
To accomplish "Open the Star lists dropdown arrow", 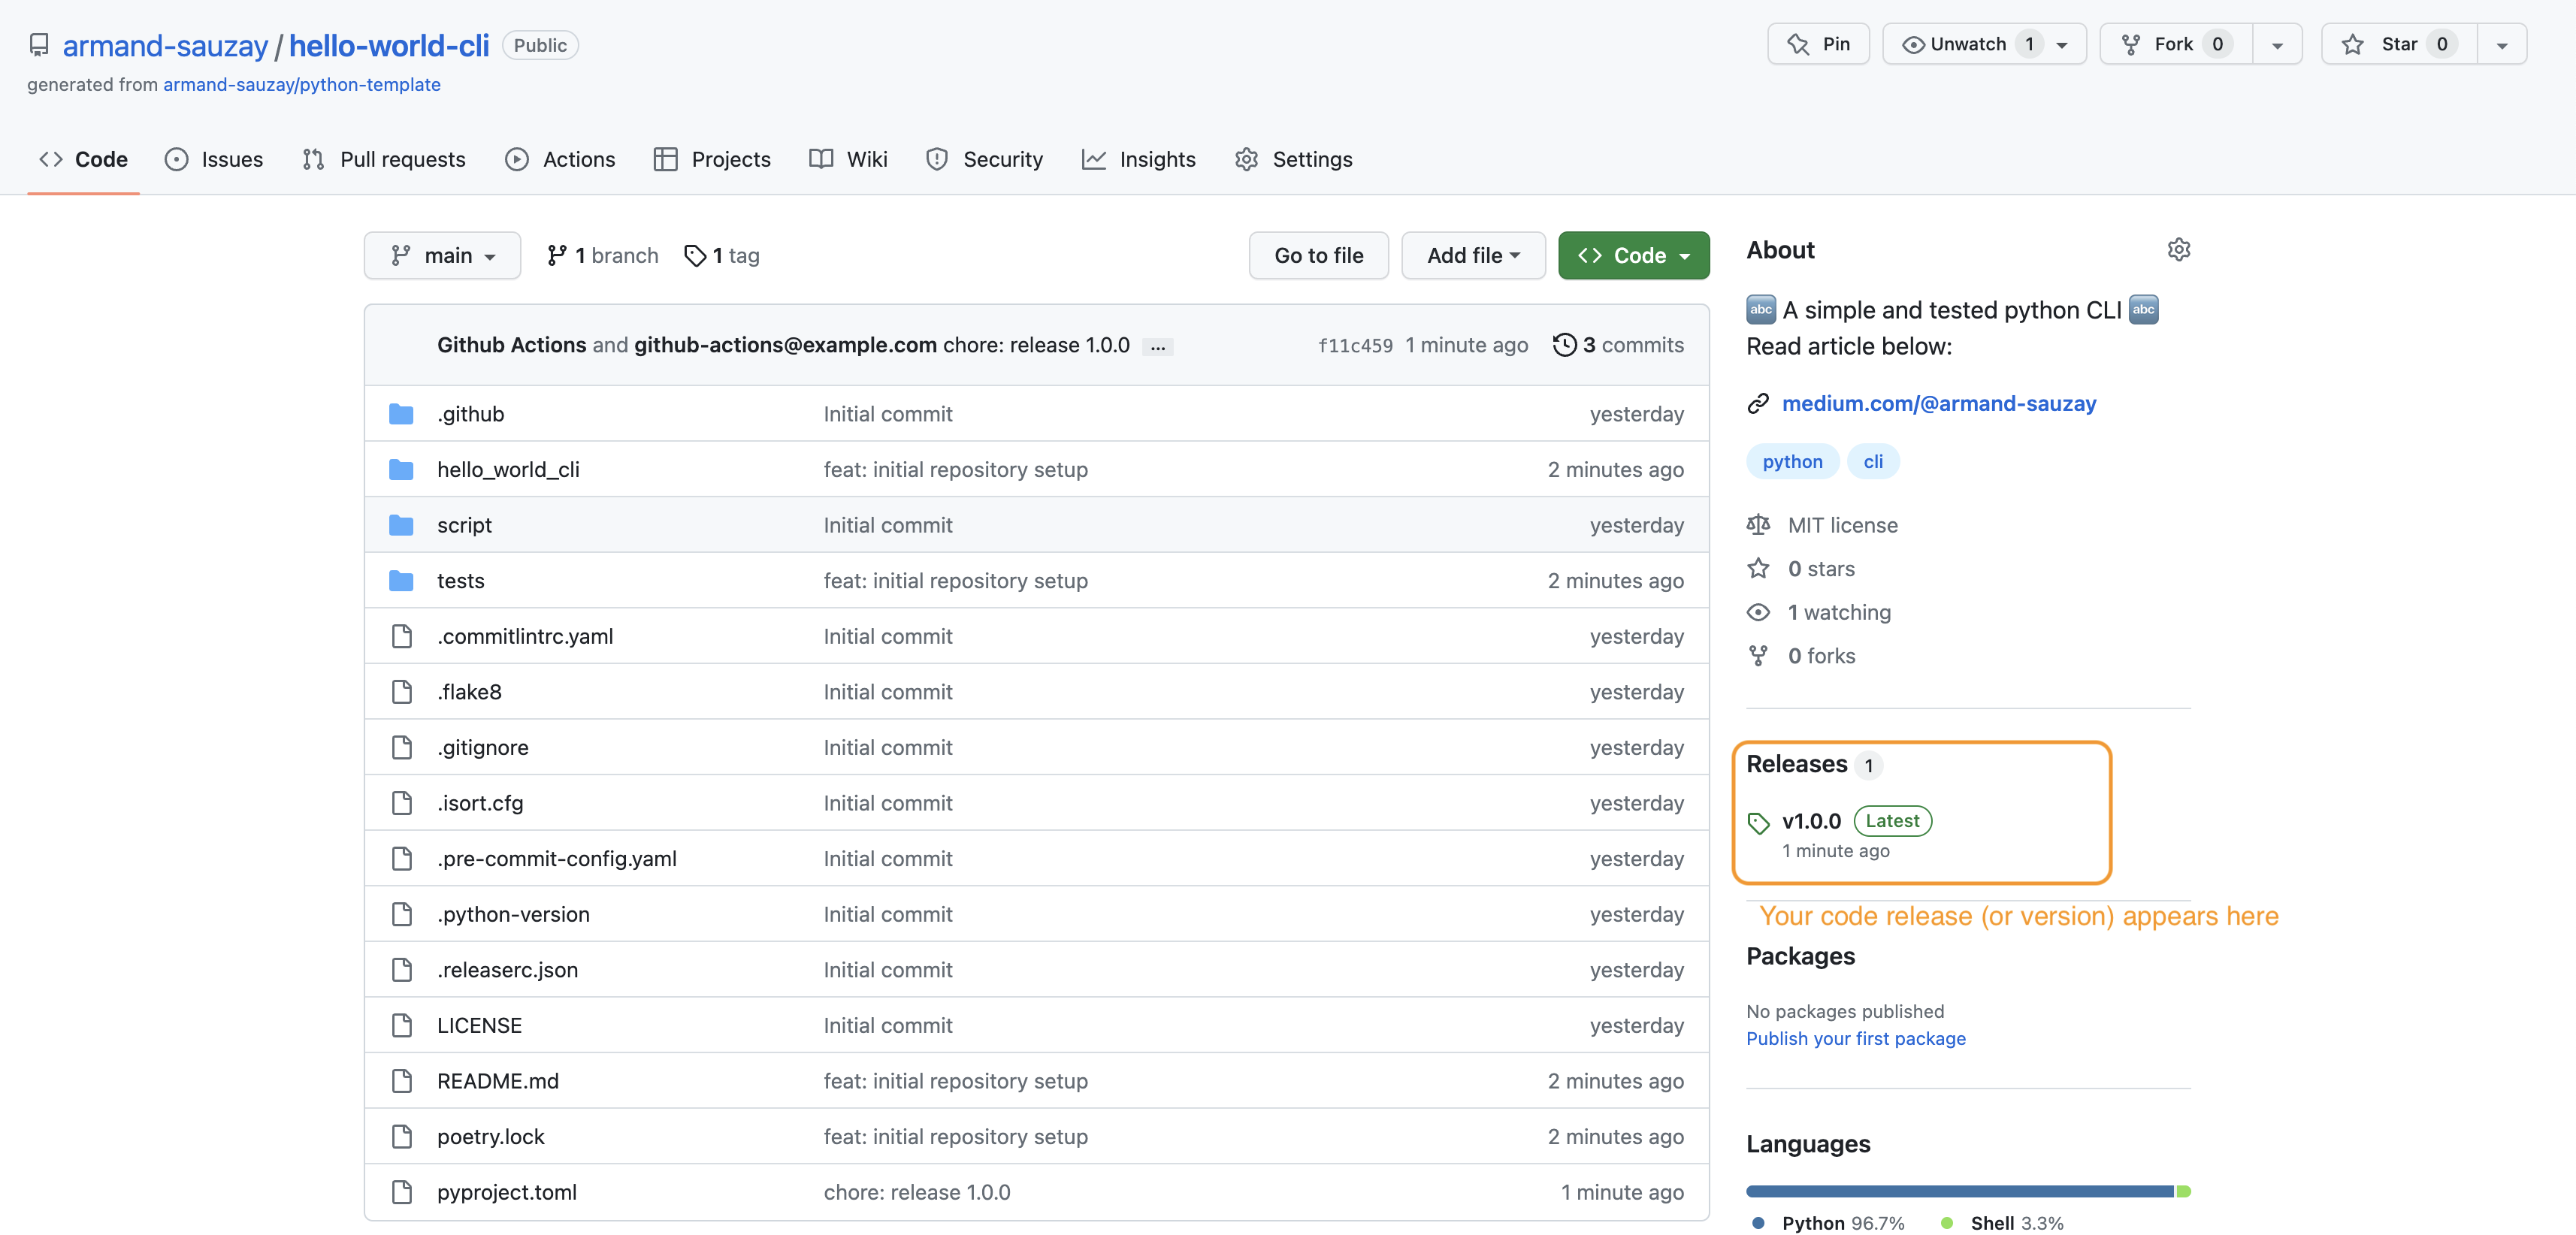I will click(2502, 45).
